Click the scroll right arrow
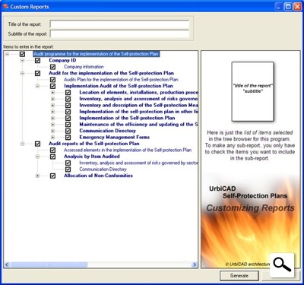 [x=195, y=264]
